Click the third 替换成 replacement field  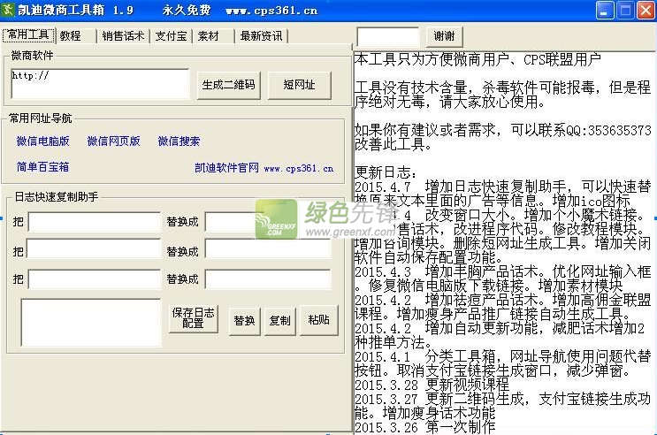(x=268, y=279)
